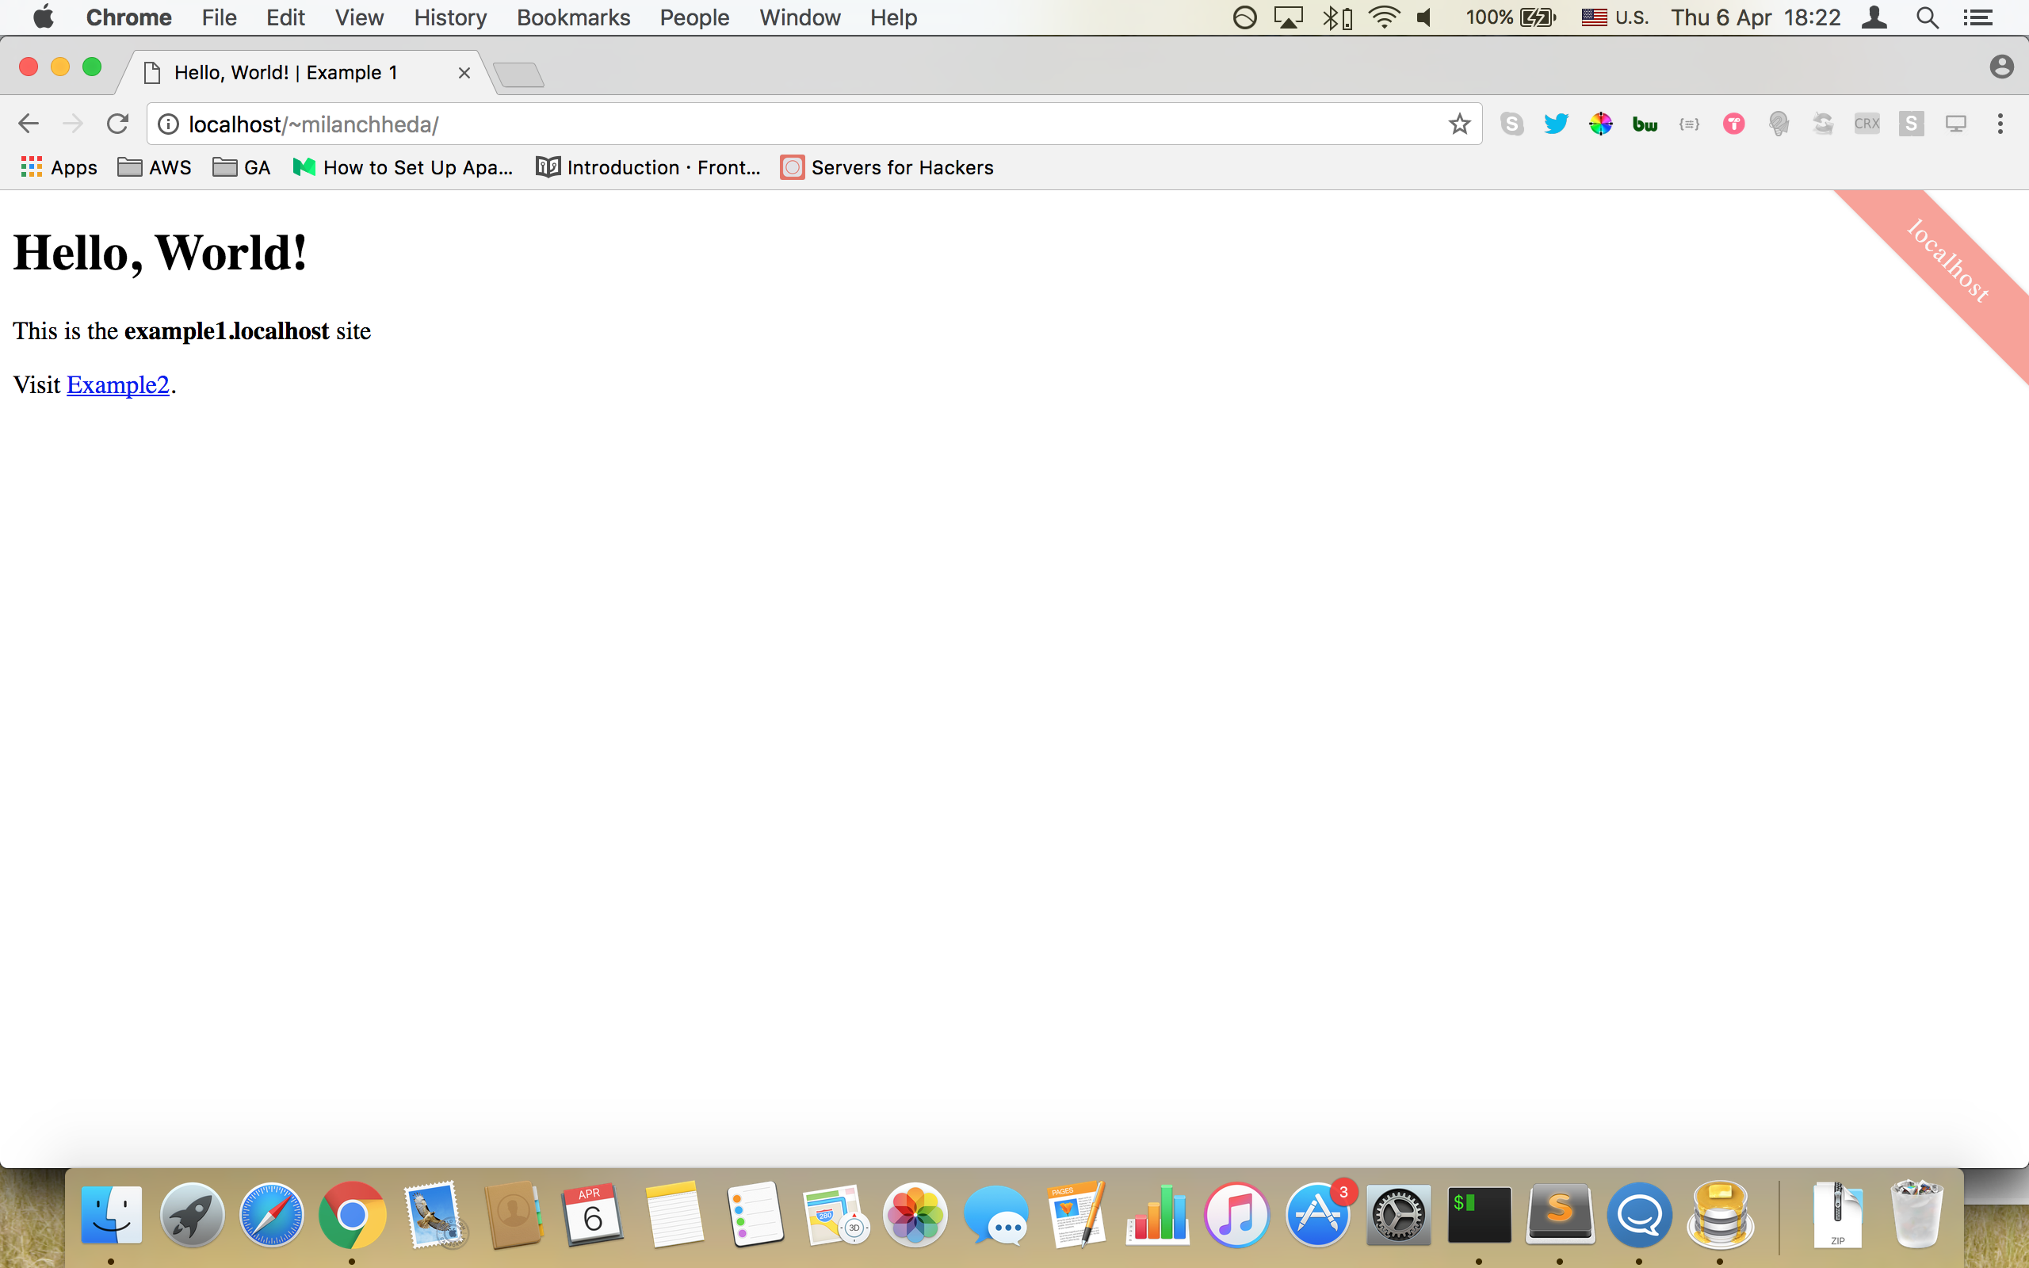Click the CRX extension icon

click(x=1867, y=124)
